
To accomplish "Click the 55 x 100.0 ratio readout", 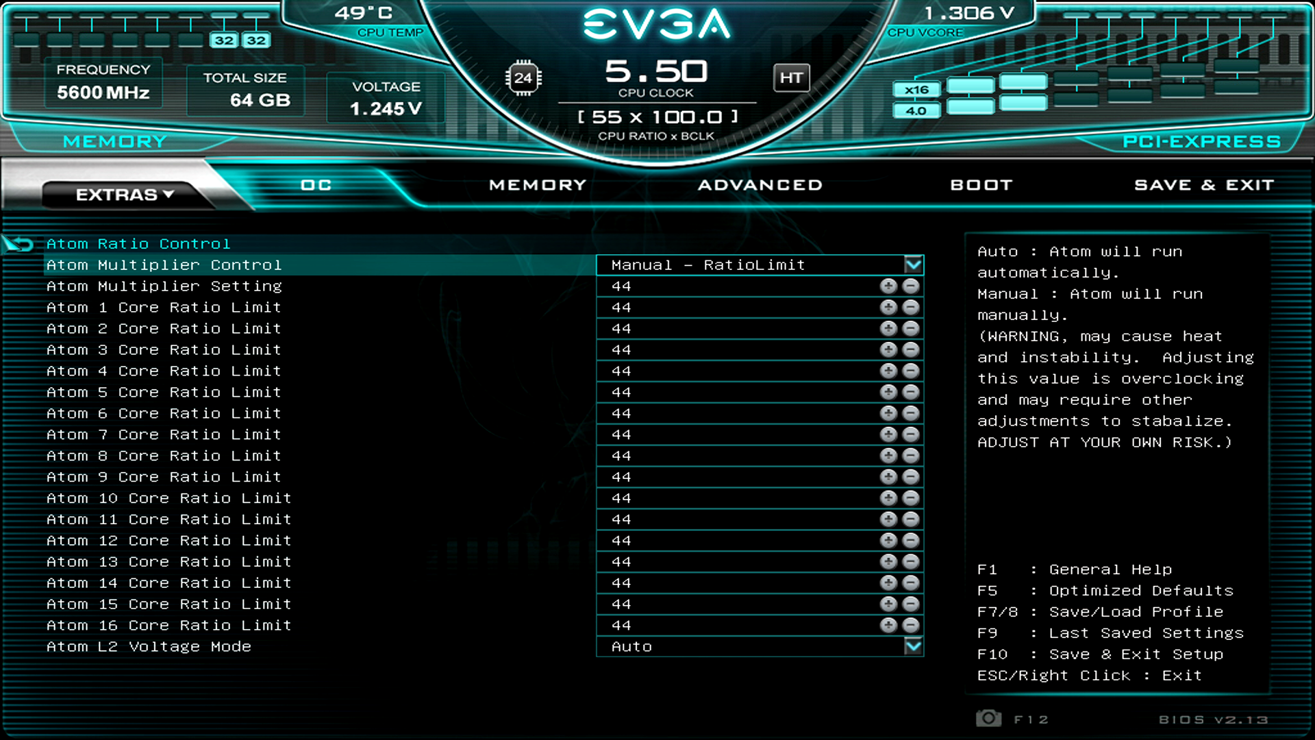I will click(x=657, y=117).
